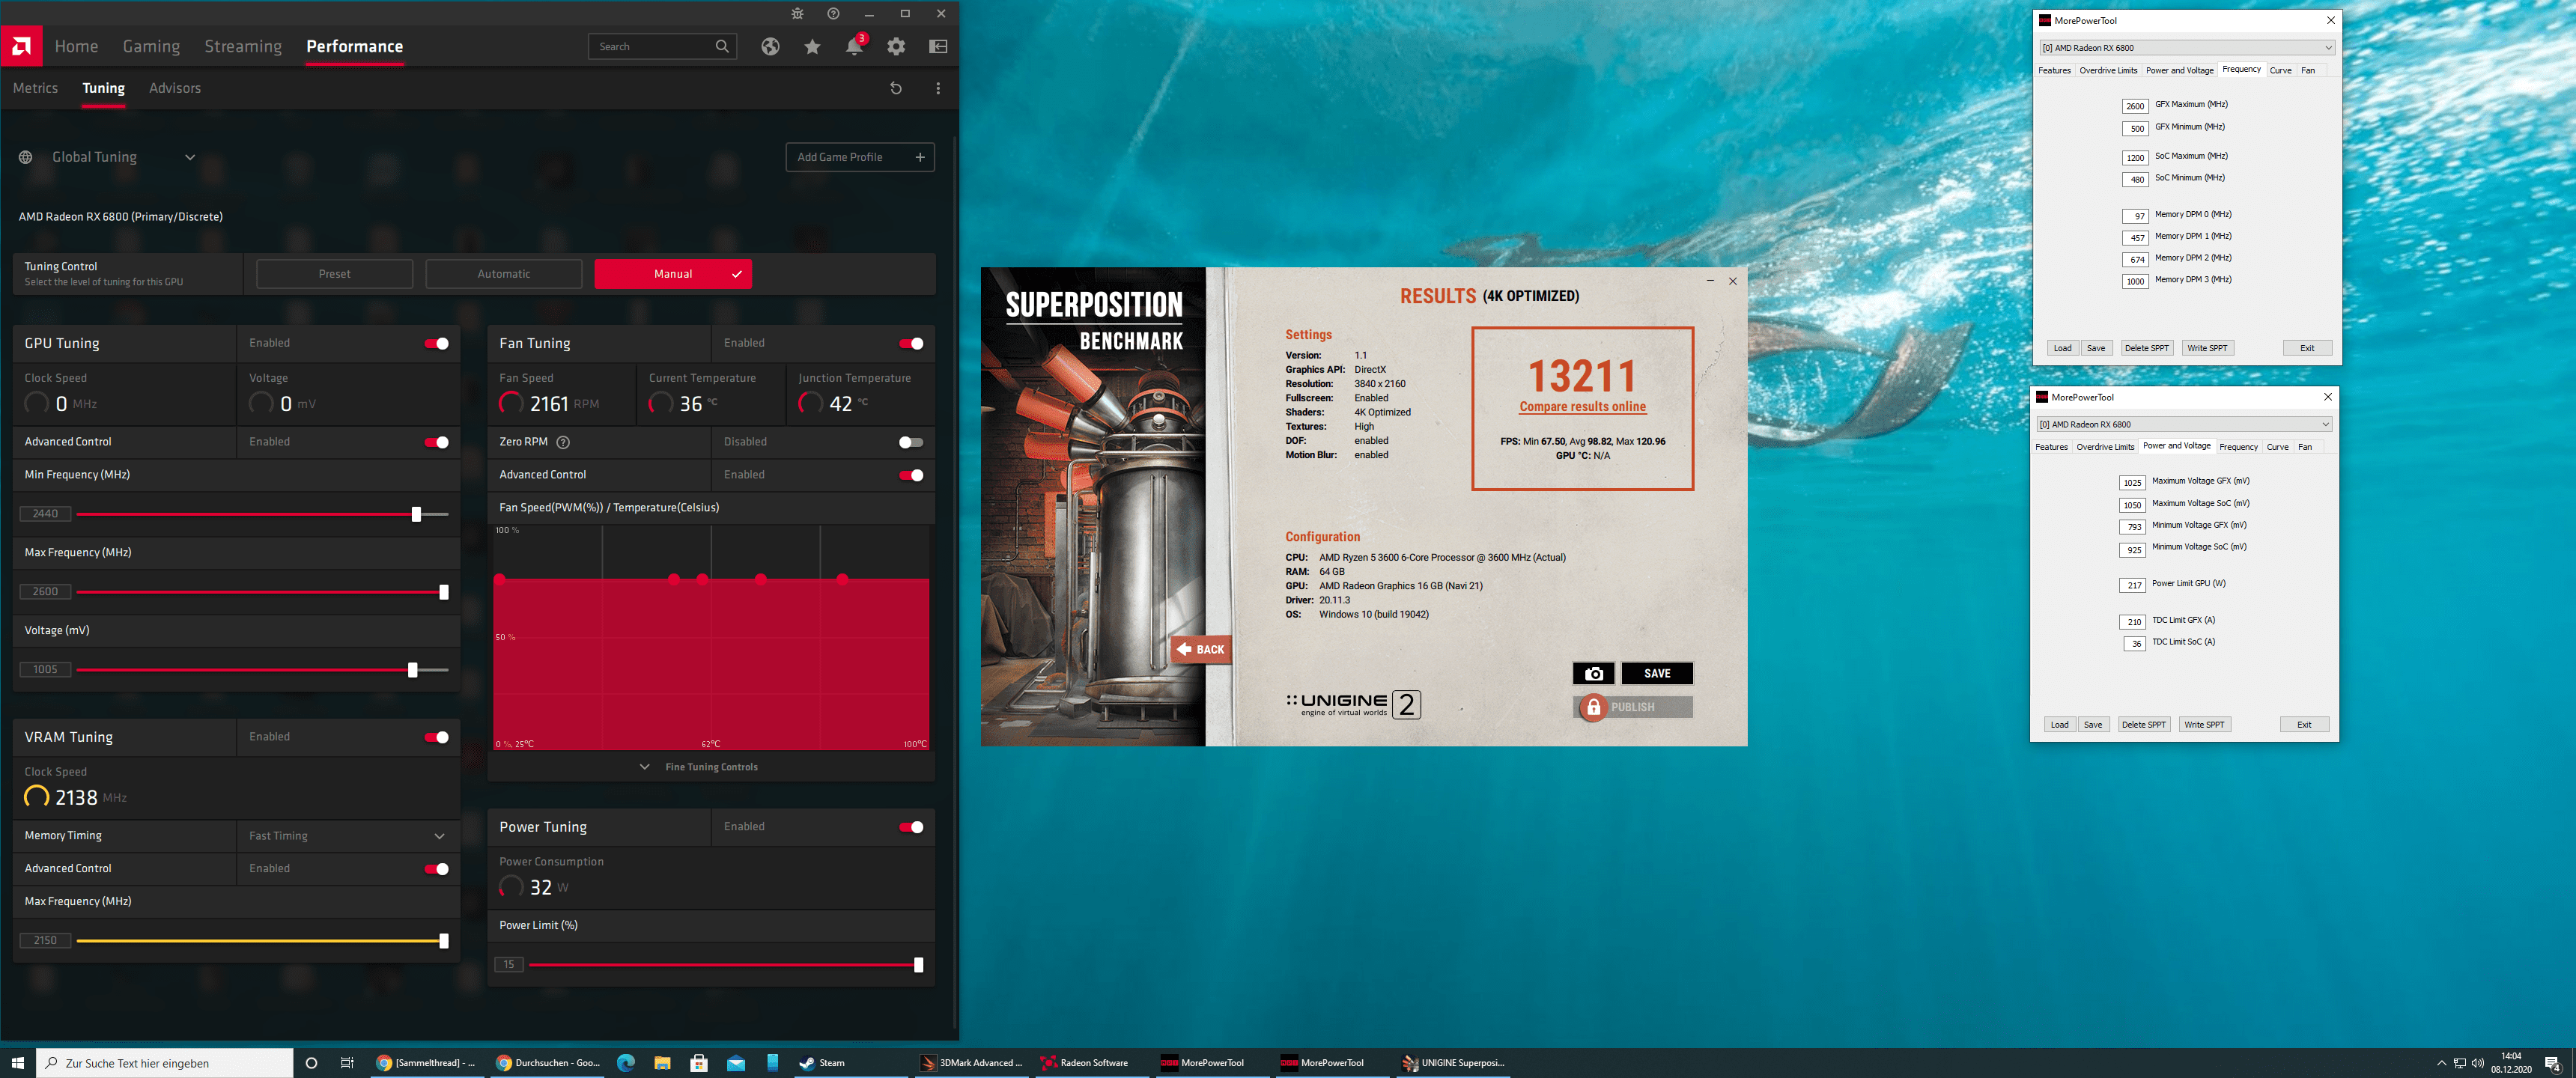
Task: Switch to the Metrics tab
Action: (x=35, y=88)
